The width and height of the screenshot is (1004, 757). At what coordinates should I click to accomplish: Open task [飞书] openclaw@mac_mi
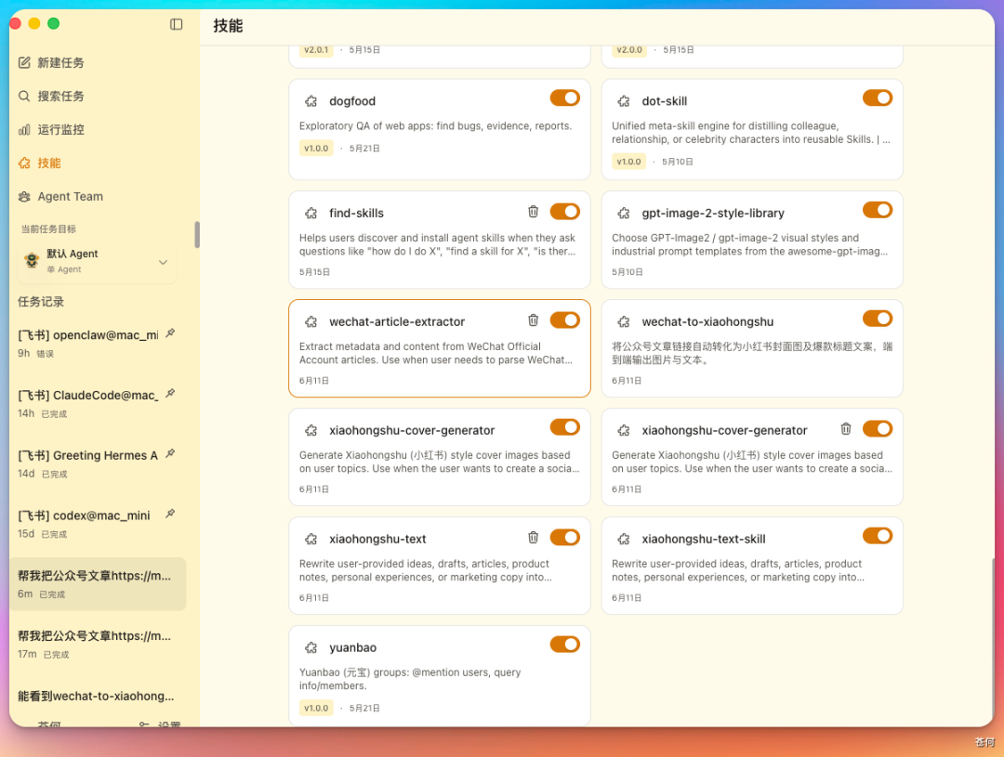click(x=98, y=344)
